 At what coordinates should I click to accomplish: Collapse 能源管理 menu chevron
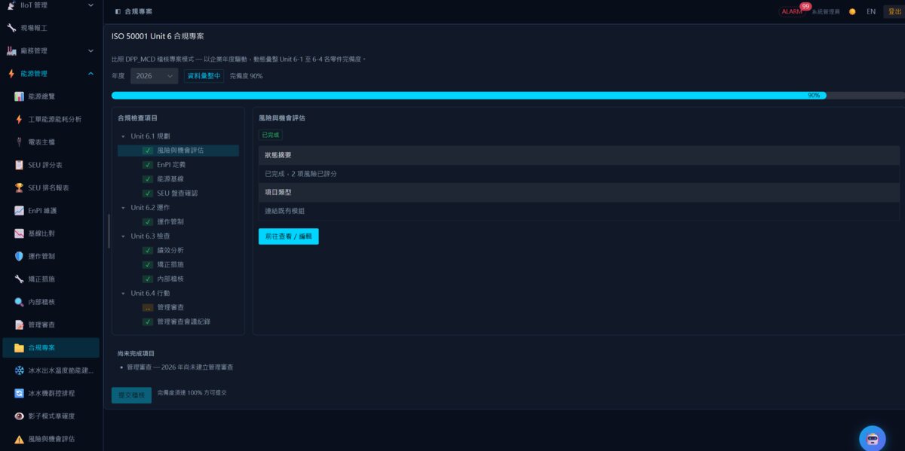click(x=90, y=74)
